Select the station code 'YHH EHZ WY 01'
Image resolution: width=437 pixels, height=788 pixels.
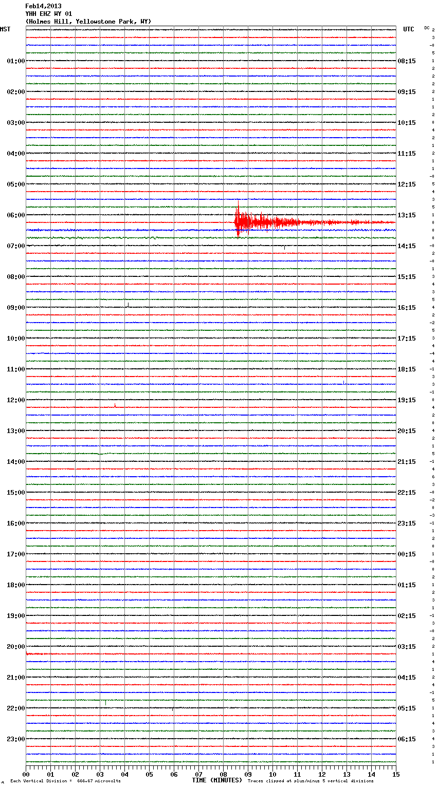click(49, 14)
